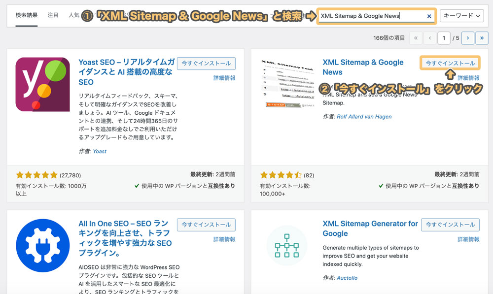Switch to the 注目 tab
This screenshot has width=493, height=294.
53,16
